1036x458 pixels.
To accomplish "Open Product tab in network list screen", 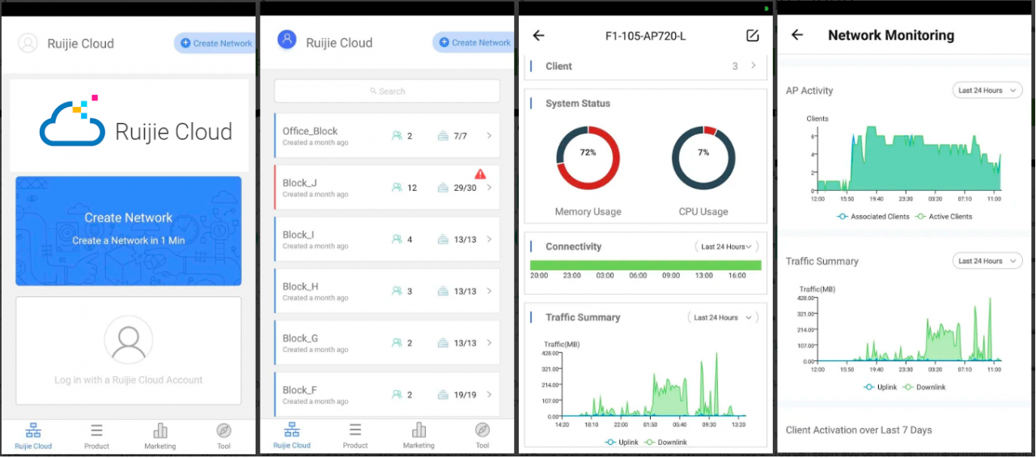I will (355, 435).
